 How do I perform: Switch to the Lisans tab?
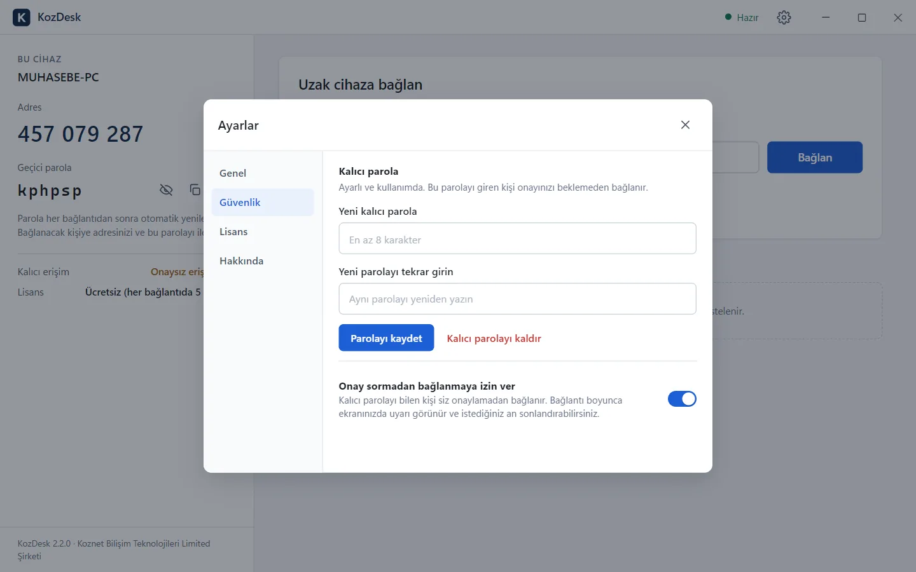pyautogui.click(x=263, y=231)
